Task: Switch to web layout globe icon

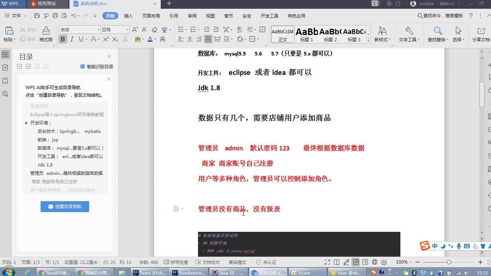Action: tap(374, 262)
